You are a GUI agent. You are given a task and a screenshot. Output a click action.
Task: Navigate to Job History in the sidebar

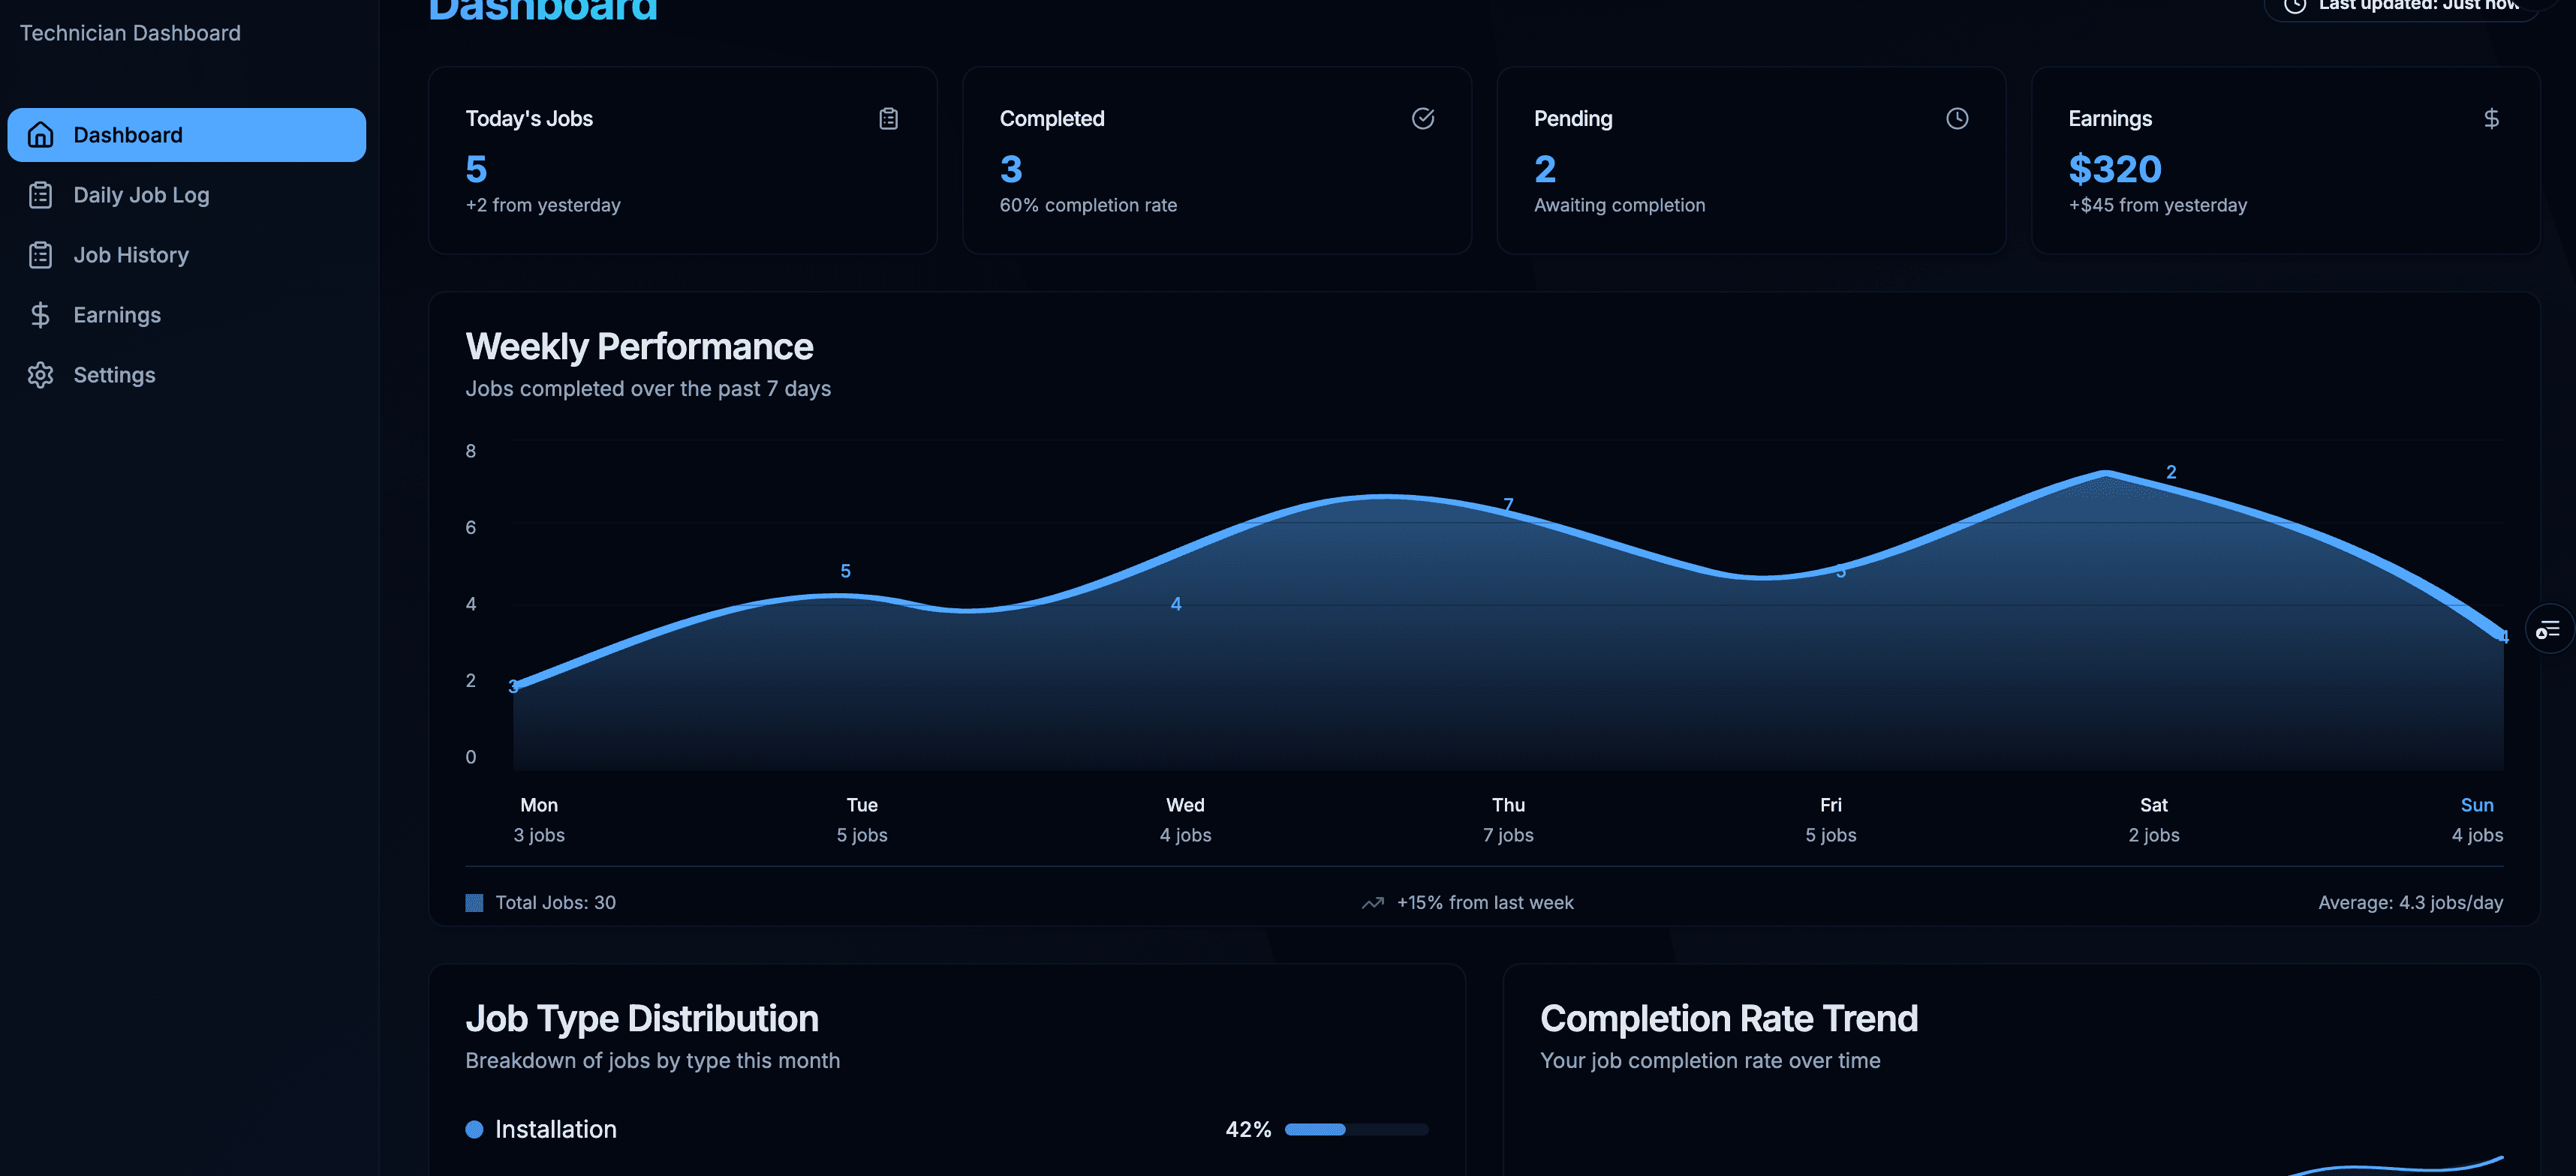131,255
